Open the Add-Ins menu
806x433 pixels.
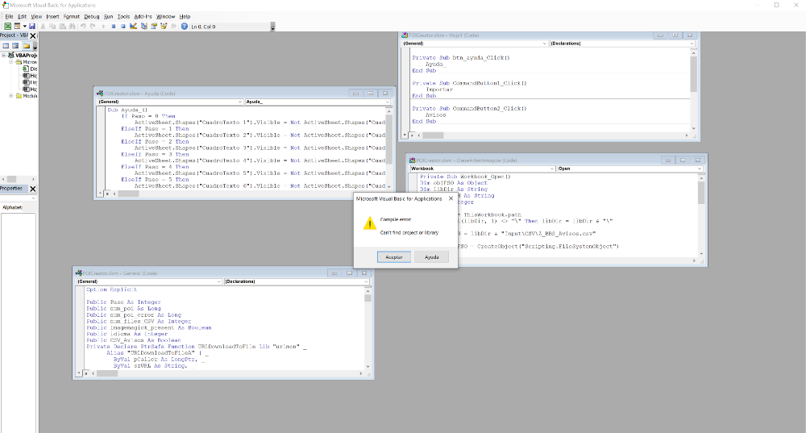coord(143,16)
